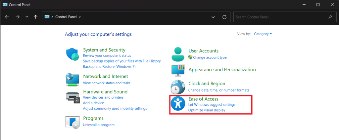Click the Programs category icon
This screenshot has height=140, width=339.
click(x=73, y=122)
